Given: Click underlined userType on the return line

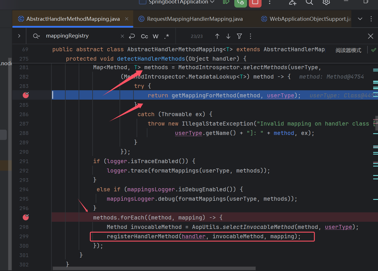Looking at the screenshot, I should pyautogui.click(x=281, y=95).
